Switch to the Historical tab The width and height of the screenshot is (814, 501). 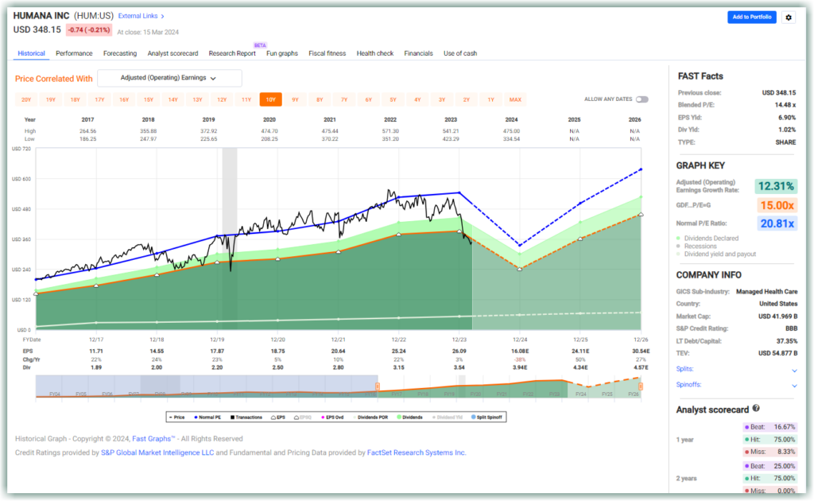click(31, 53)
